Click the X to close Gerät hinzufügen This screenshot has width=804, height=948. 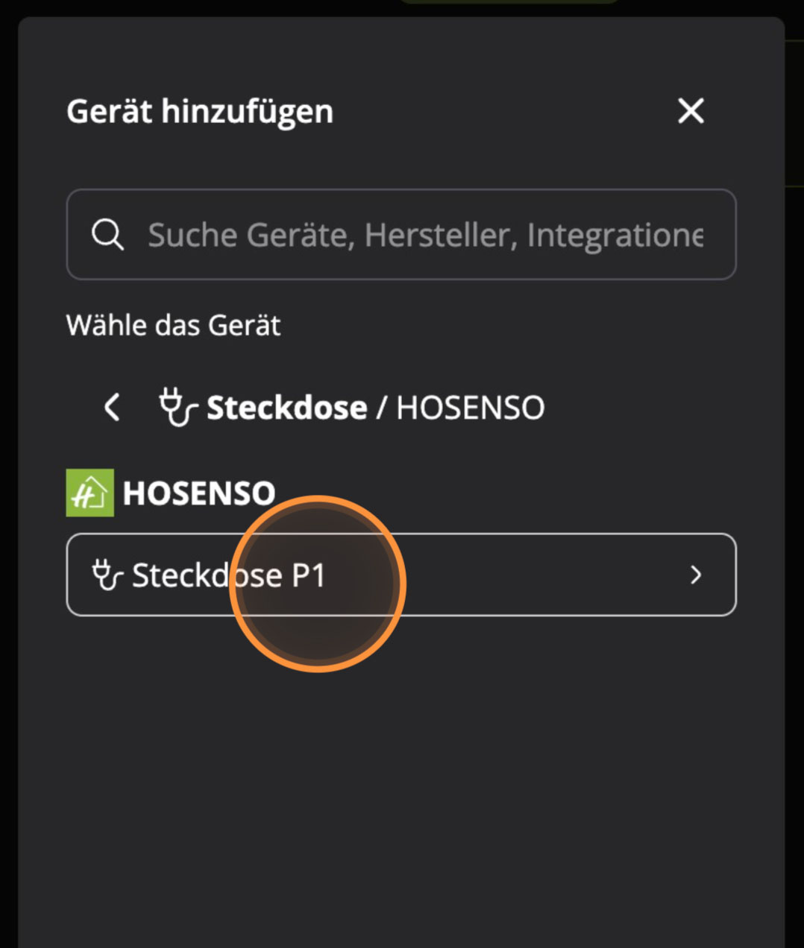pyautogui.click(x=690, y=112)
